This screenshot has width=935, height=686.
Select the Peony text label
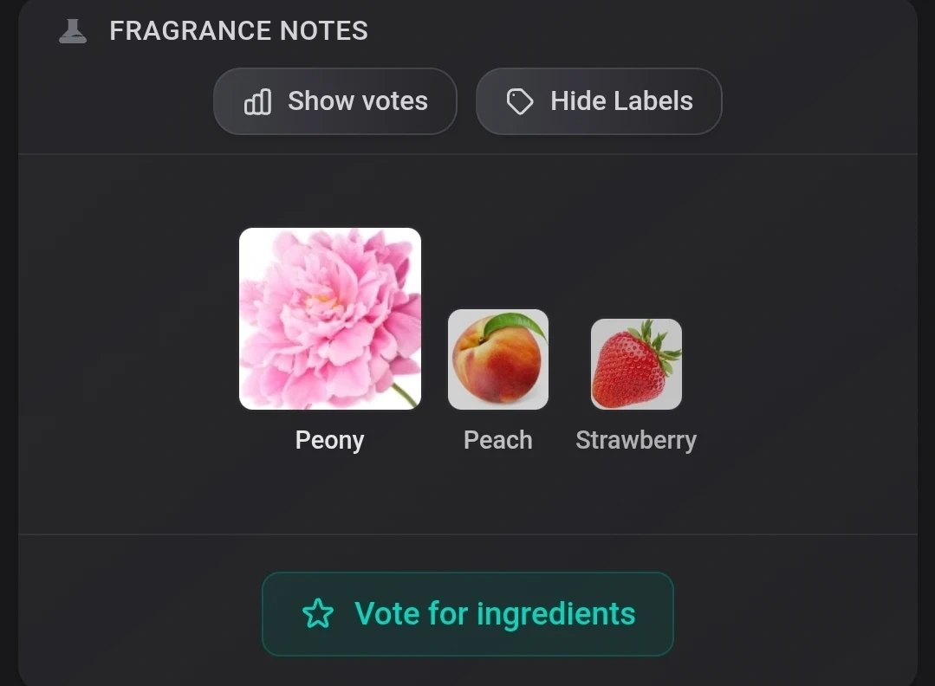330,441
